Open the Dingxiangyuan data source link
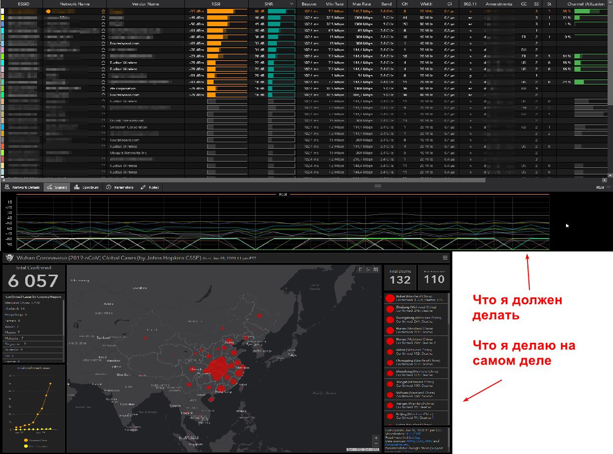The height and width of the screenshot is (454, 613). point(397,445)
